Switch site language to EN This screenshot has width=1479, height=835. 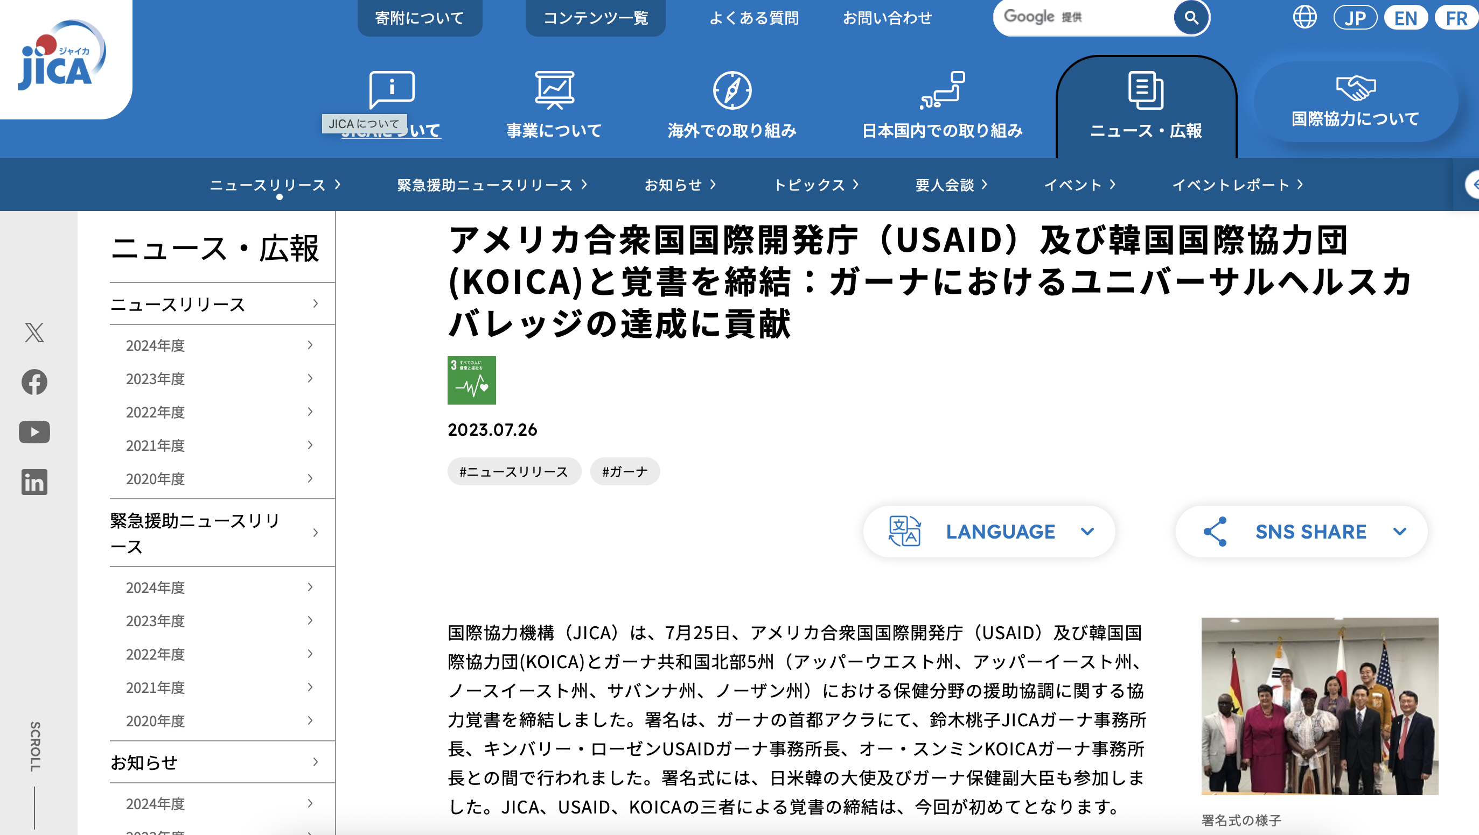click(x=1406, y=18)
